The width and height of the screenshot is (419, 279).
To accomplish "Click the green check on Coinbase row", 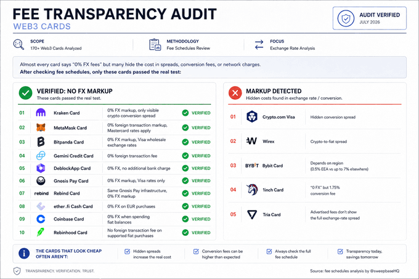I will (x=185, y=219).
